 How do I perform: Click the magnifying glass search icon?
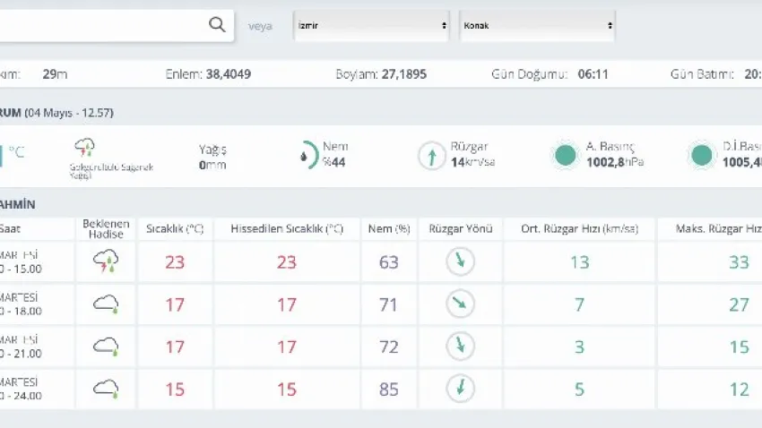point(217,25)
